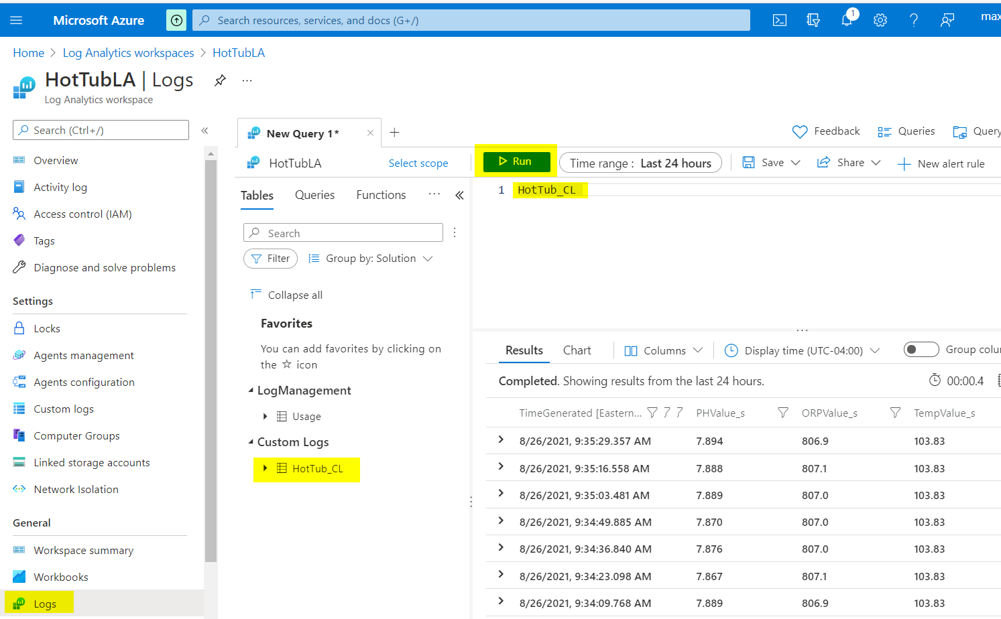Click Select scope link
The width and height of the screenshot is (1001, 619).
tap(418, 163)
